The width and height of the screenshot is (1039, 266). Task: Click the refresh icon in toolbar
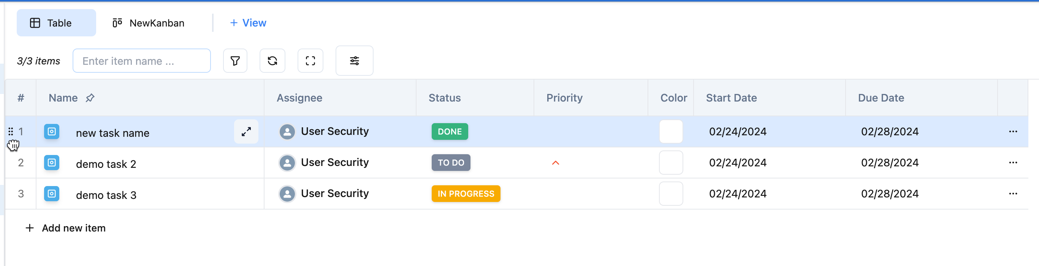[x=272, y=61]
